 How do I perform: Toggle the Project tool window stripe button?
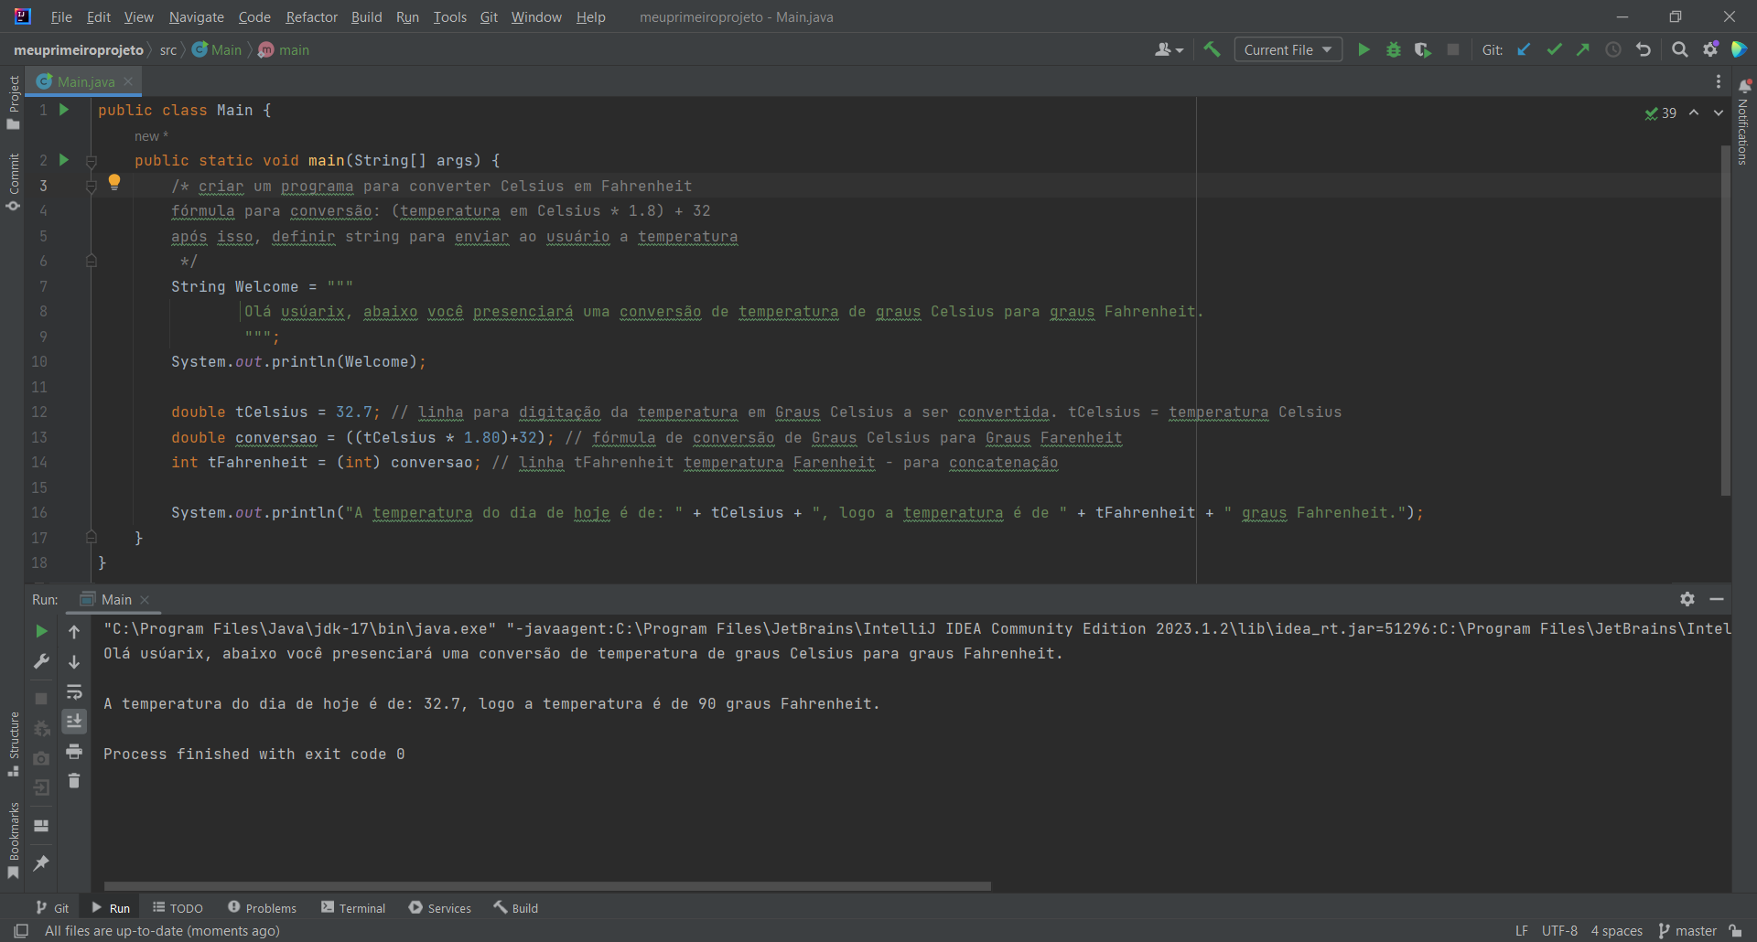[x=13, y=102]
